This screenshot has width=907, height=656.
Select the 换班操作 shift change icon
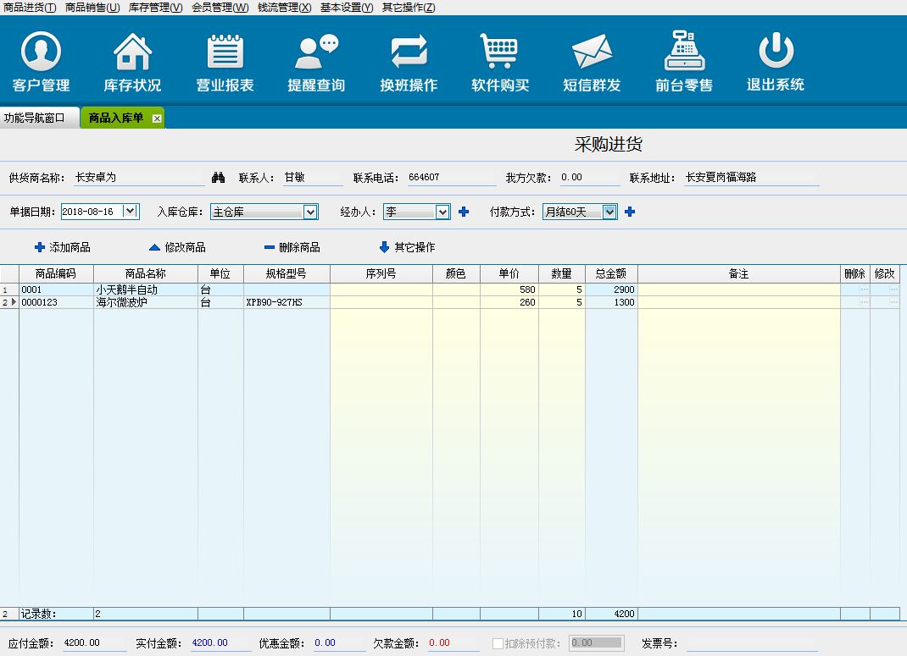[x=409, y=52]
